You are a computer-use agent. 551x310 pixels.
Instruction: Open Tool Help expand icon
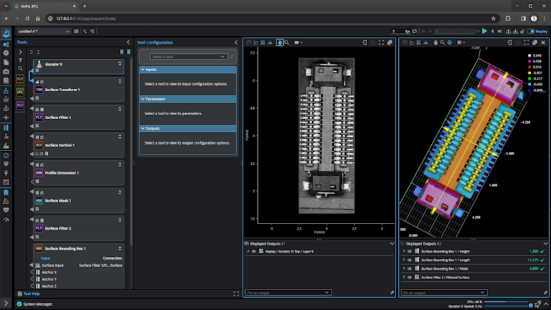click(x=236, y=294)
